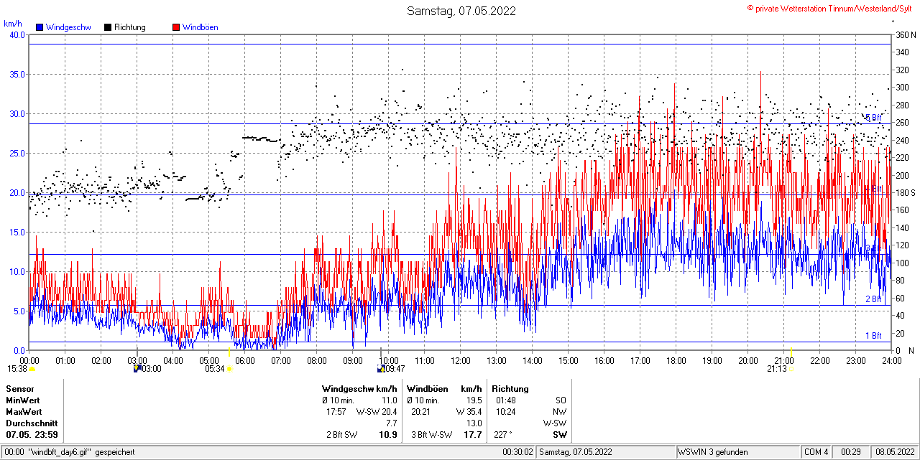Click the Sensor row header

(20, 388)
